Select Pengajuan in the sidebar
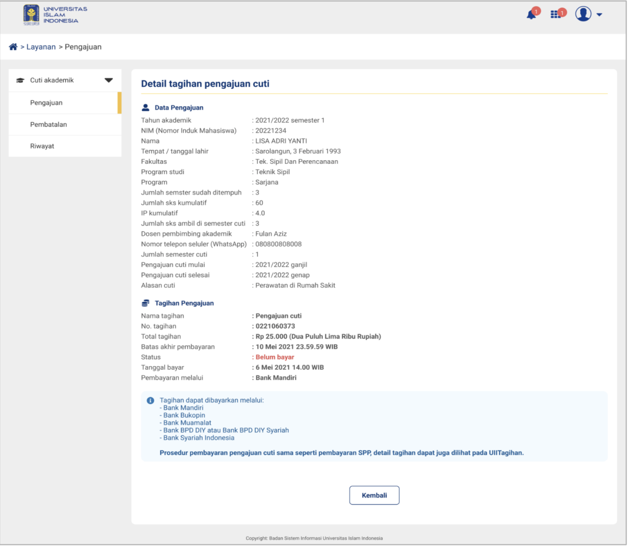Screen dimensions: 628x546 [46, 103]
